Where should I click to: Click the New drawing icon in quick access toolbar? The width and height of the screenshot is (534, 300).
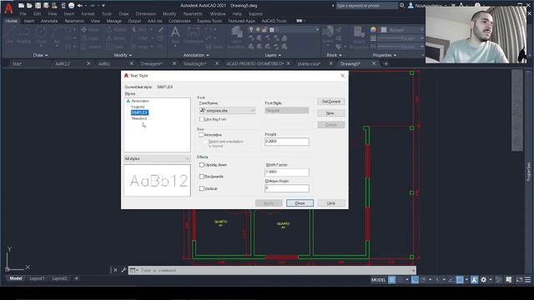(21, 6)
